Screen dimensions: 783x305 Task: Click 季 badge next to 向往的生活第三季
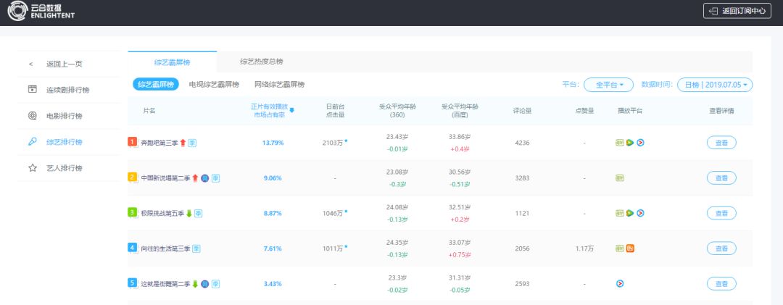[x=196, y=248]
